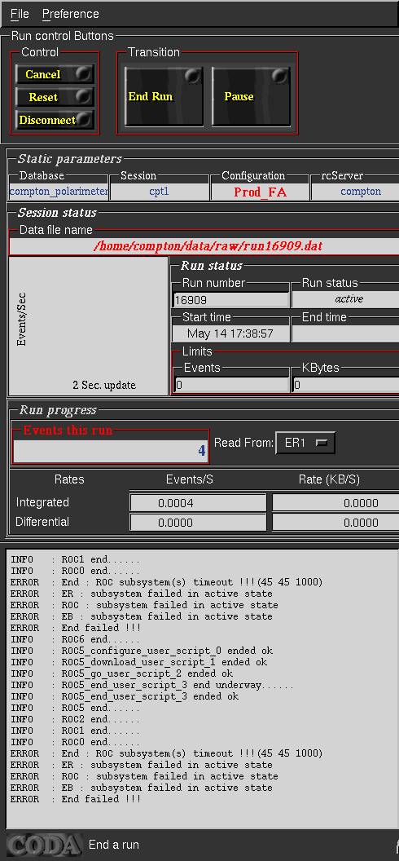Click the Run number field showing 16909
The height and width of the screenshot is (861, 399).
(230, 300)
